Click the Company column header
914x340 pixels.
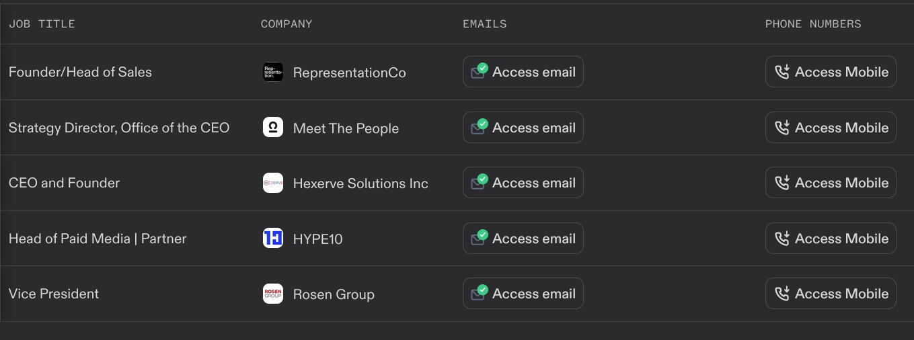[x=287, y=24]
